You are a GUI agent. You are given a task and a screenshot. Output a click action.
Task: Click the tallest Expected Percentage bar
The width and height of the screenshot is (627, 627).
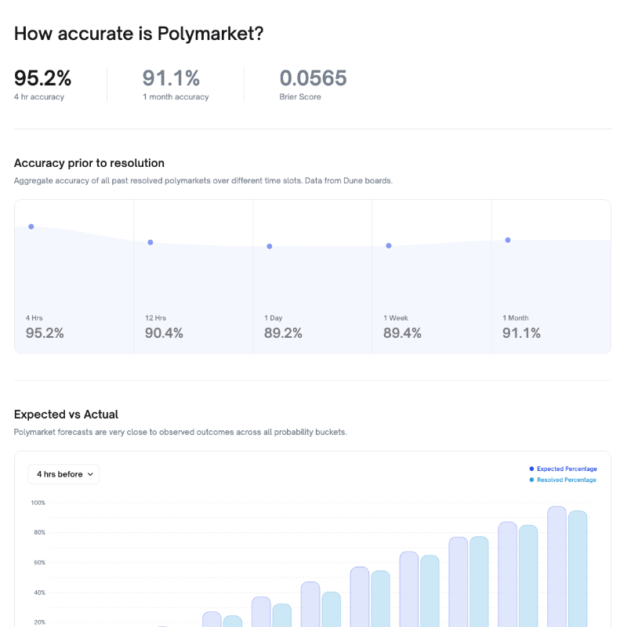[x=556, y=567]
